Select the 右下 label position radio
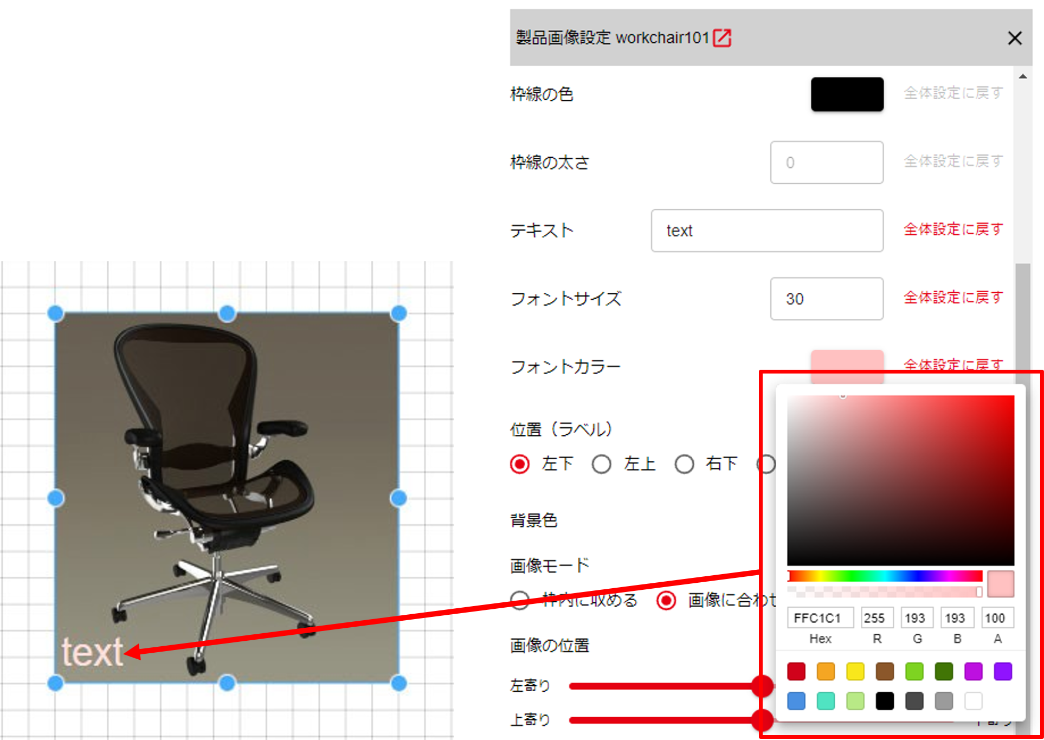The height and width of the screenshot is (740, 1044). click(x=684, y=464)
